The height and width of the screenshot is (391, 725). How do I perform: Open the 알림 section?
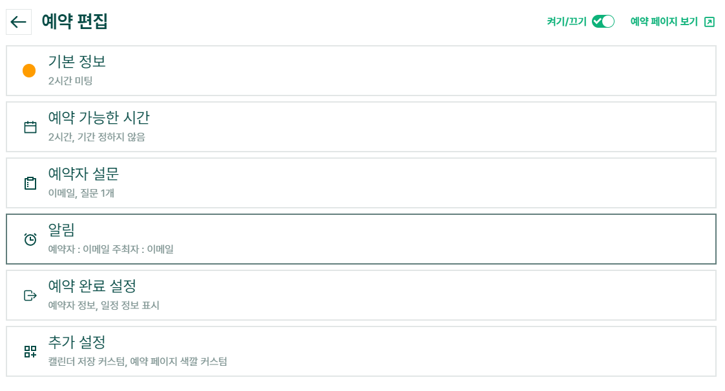362,239
